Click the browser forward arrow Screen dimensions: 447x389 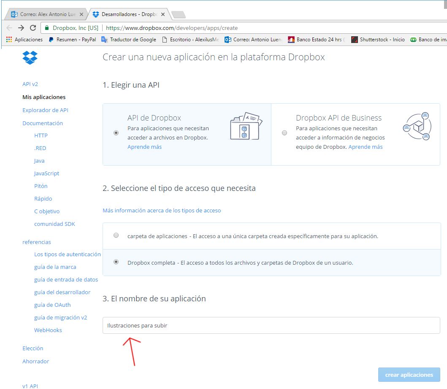tap(21, 28)
